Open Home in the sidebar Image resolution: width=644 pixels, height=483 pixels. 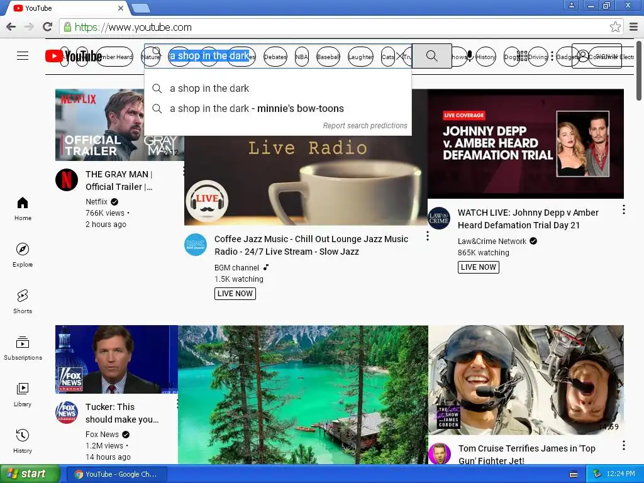tap(23, 209)
